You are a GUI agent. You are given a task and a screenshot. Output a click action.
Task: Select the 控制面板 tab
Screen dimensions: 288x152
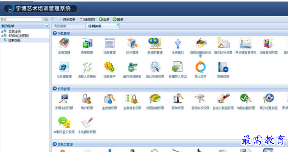(x=103, y=26)
